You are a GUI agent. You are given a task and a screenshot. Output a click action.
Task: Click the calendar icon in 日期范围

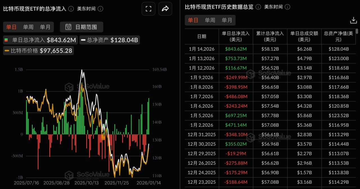tap(68, 27)
